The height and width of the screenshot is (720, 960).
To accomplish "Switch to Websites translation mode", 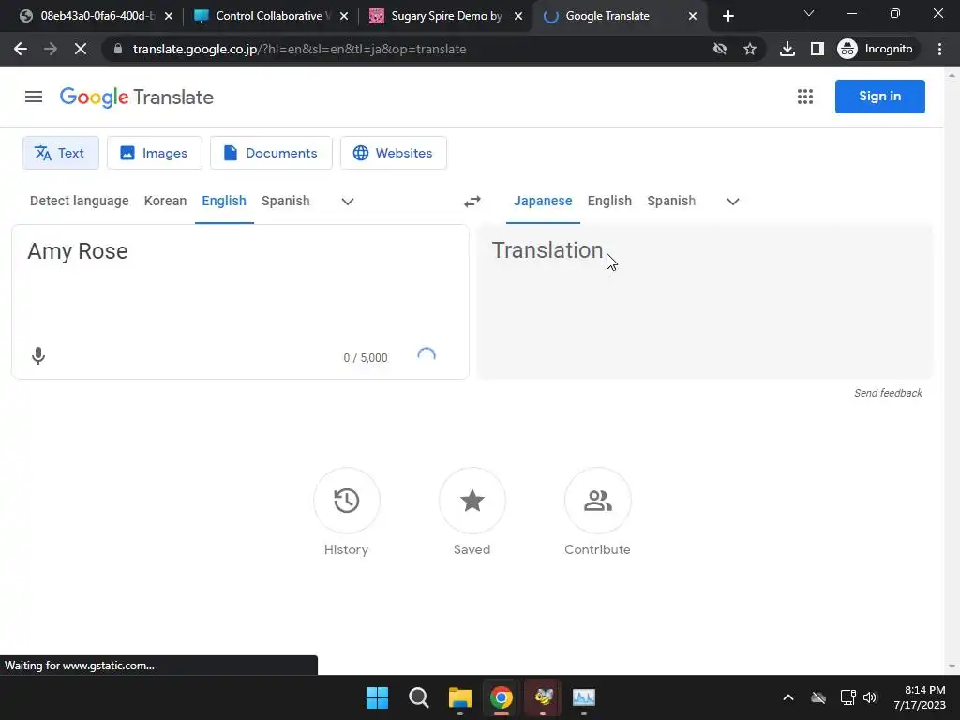I will 394,153.
